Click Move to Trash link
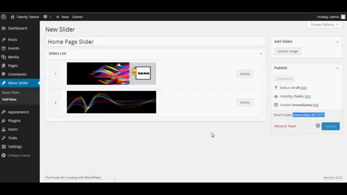This screenshot has height=195, width=347. tap(285, 126)
